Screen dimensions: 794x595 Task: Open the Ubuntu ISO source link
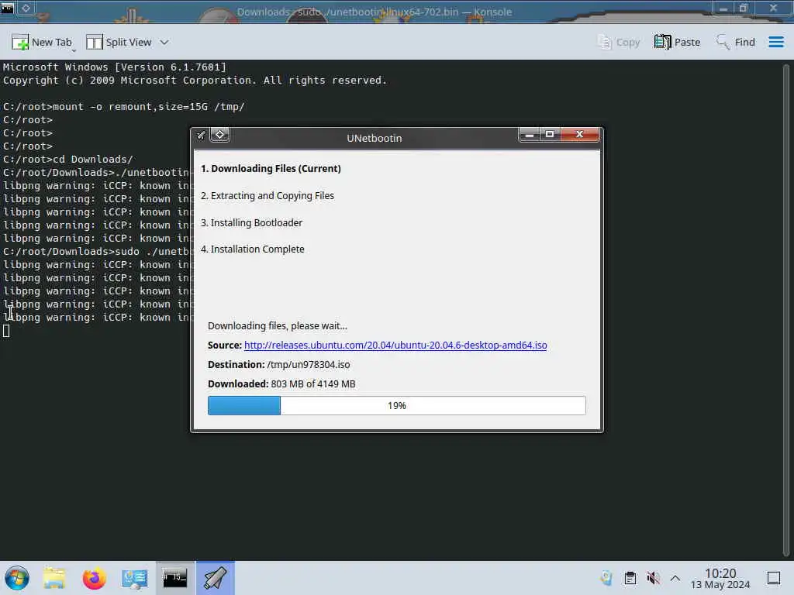pos(395,345)
